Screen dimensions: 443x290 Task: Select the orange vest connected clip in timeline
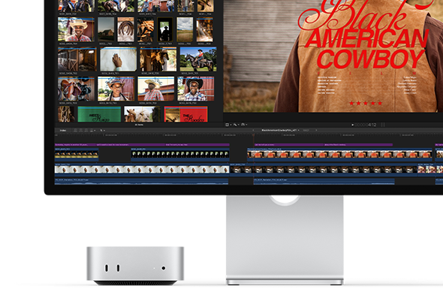(x=339, y=154)
